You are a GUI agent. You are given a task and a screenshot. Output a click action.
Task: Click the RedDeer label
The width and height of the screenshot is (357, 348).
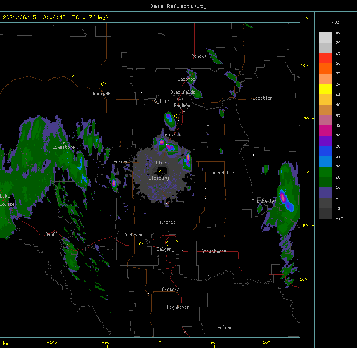[x=182, y=105]
